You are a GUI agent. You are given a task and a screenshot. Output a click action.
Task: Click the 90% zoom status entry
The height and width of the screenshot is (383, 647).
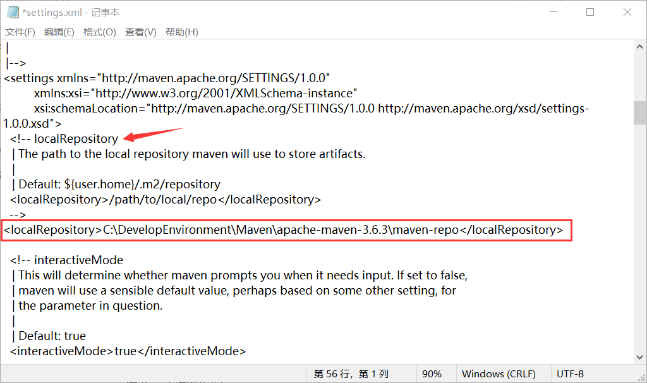432,374
